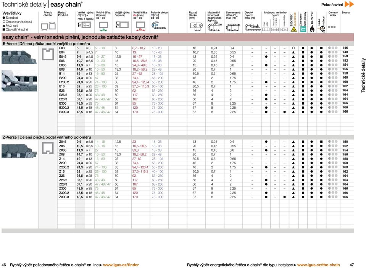Open the www.igus.cz/the-chain link
Viewport: 366px width, 268px height.
click(x=318, y=265)
